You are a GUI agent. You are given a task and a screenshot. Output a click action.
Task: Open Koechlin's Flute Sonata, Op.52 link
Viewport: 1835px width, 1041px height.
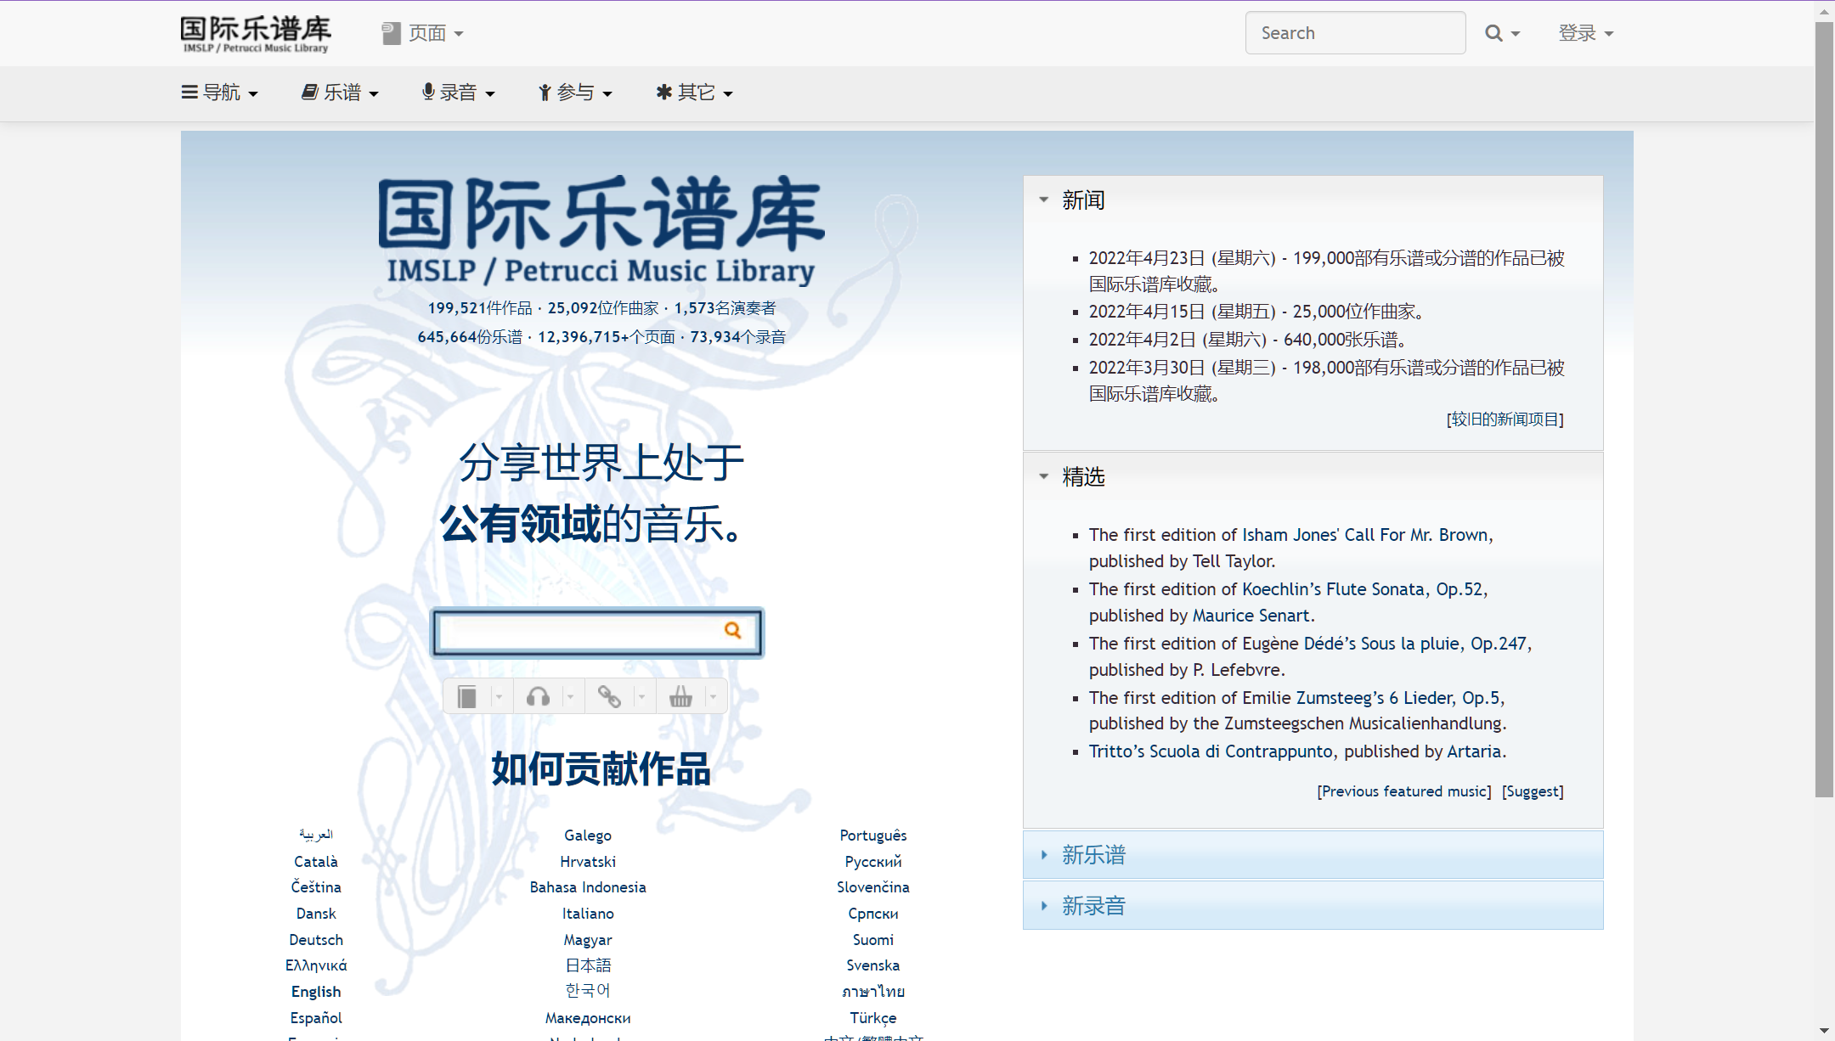click(1363, 589)
